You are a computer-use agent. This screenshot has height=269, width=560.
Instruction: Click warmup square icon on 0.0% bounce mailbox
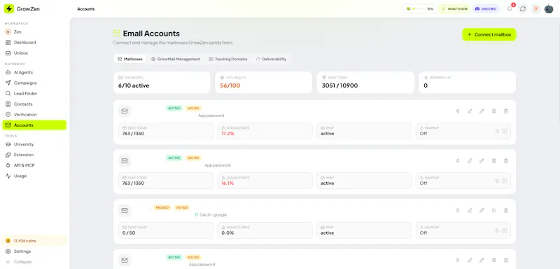[504, 230]
